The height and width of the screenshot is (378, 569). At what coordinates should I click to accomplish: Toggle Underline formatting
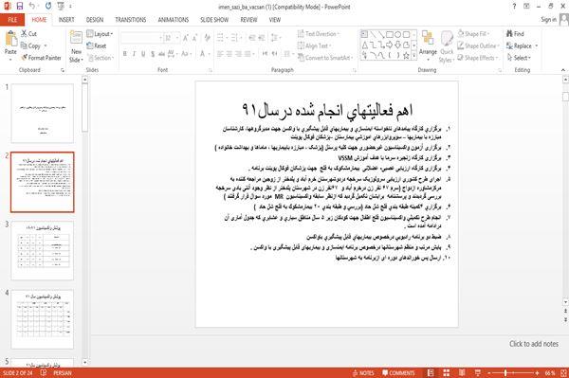(143, 54)
